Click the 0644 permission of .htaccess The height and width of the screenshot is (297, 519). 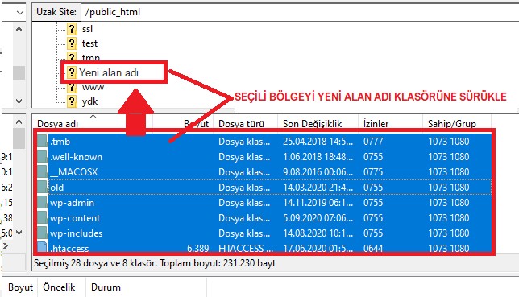pos(373,248)
